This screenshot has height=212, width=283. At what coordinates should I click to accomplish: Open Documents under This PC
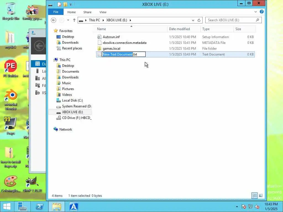click(70, 71)
